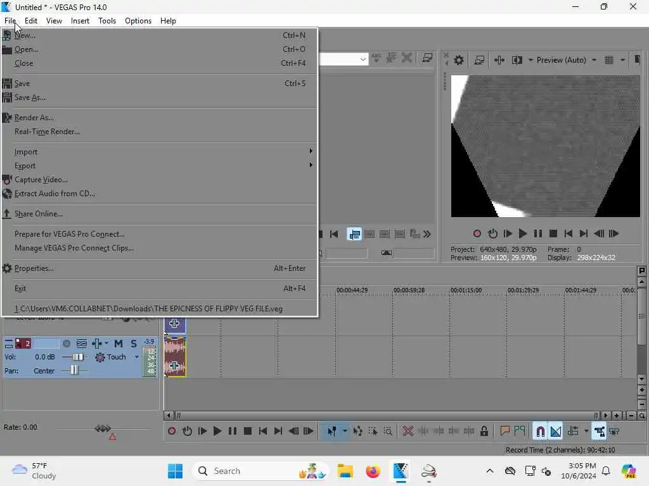The width and height of the screenshot is (649, 486).
Task: Select the Selection Edit tool
Action: coord(373,432)
